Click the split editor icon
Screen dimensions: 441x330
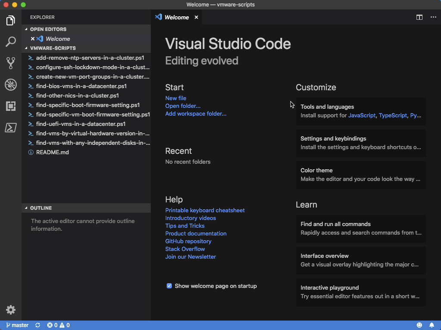(x=419, y=17)
